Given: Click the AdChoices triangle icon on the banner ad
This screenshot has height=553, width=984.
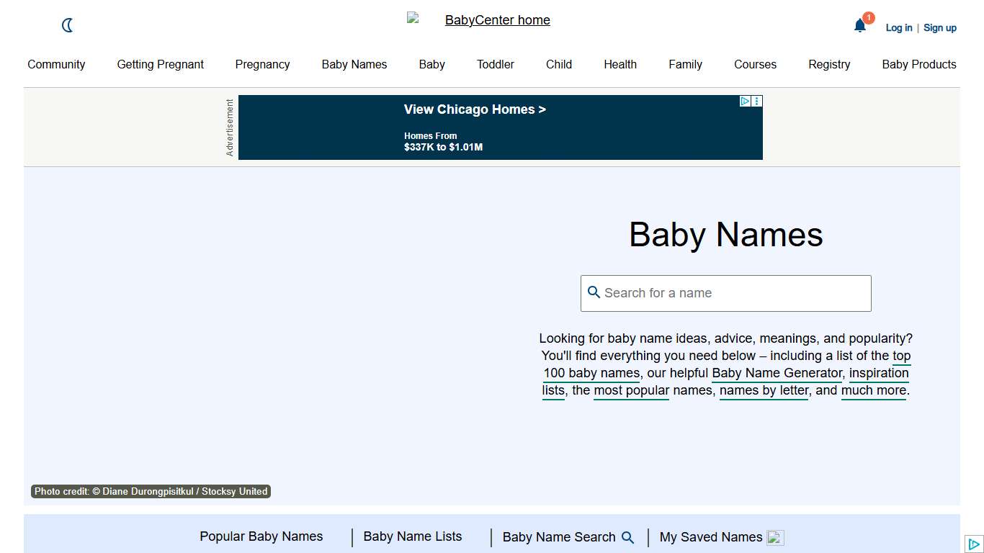Looking at the screenshot, I should pos(744,101).
